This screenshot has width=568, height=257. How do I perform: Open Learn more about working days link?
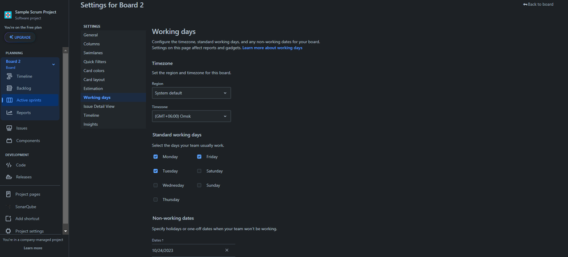click(x=273, y=48)
